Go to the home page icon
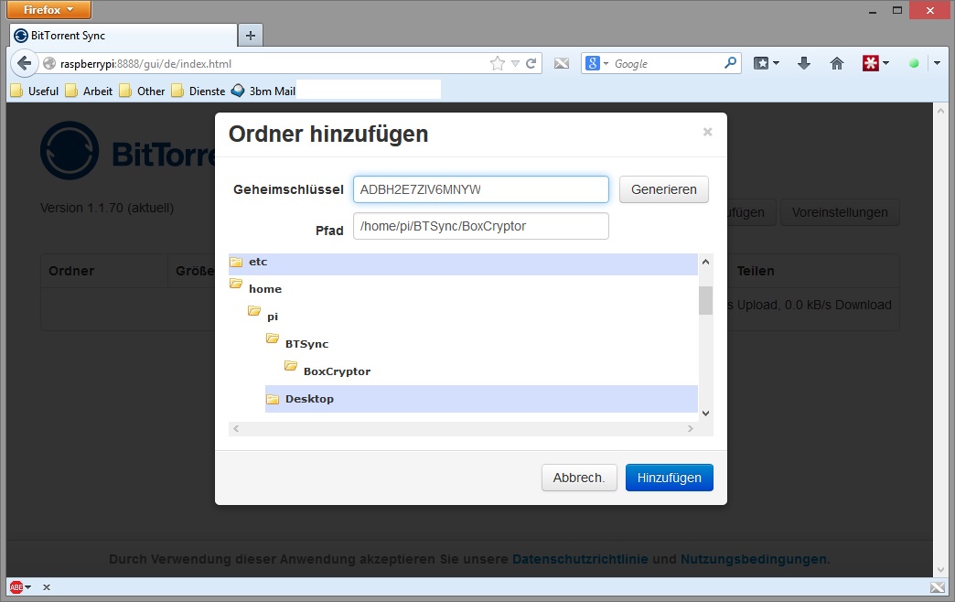 coord(837,63)
